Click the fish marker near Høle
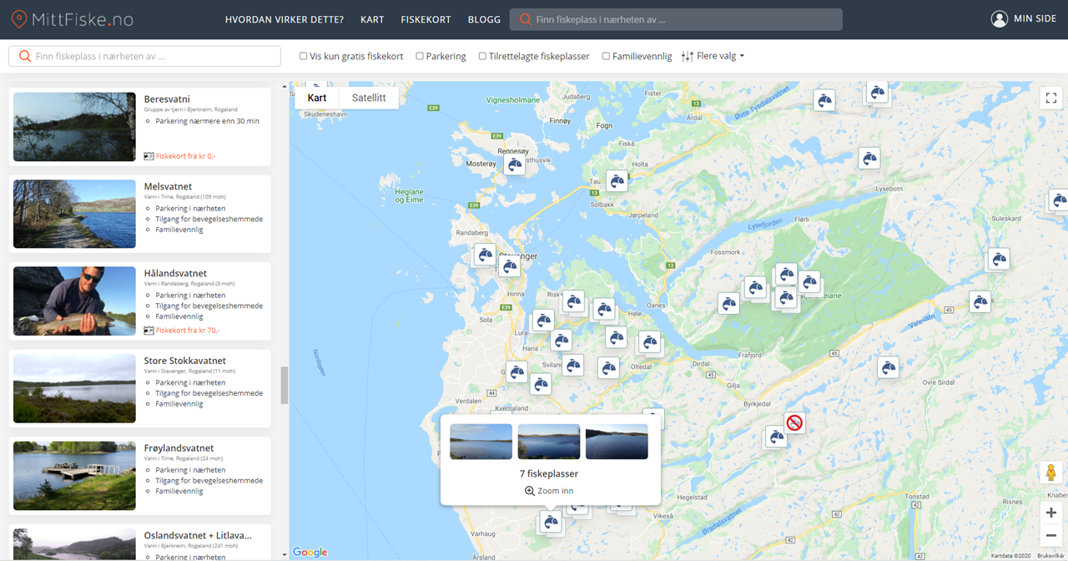Screen dimensions: 1068x561 (604, 309)
